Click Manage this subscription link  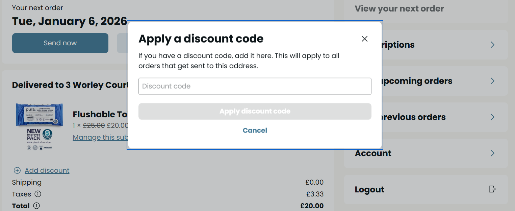100,137
